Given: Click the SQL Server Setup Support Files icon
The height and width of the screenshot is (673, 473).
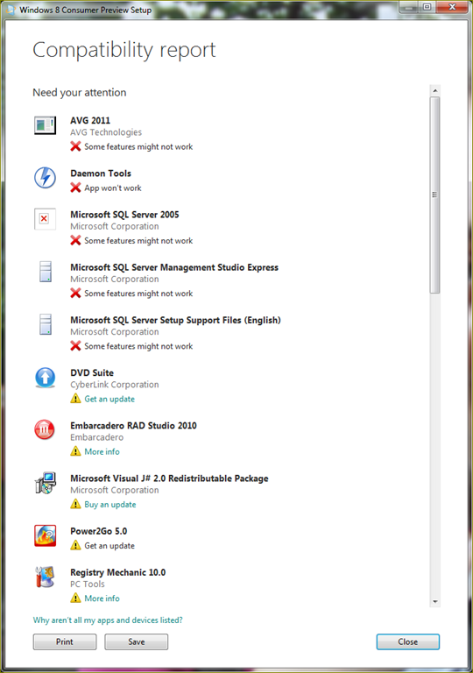Looking at the screenshot, I should 45,324.
